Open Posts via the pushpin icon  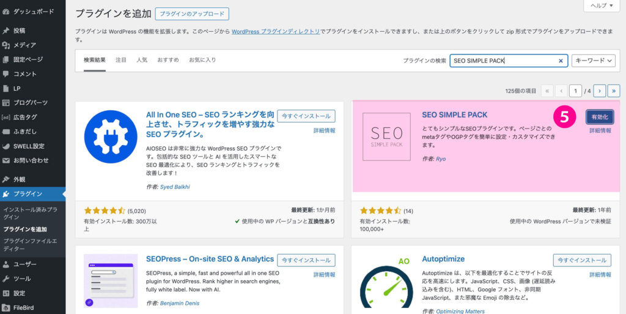6,31
